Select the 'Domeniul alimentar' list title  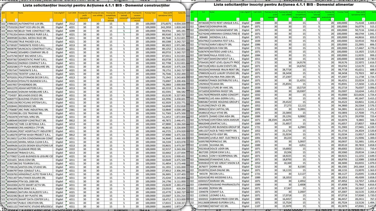click(x=284, y=5)
